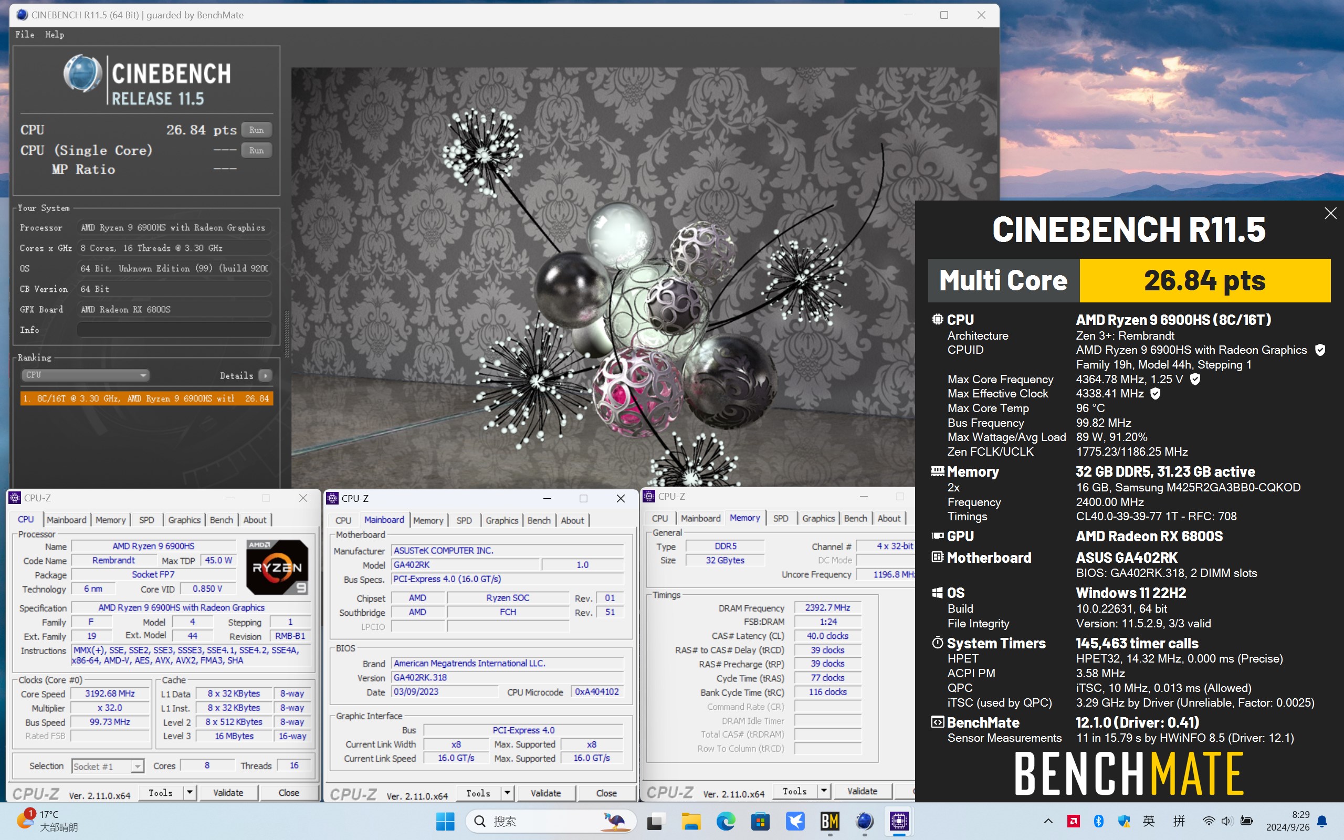
Task: Switch to Bench tab in left CPU-Z window
Action: [x=222, y=520]
